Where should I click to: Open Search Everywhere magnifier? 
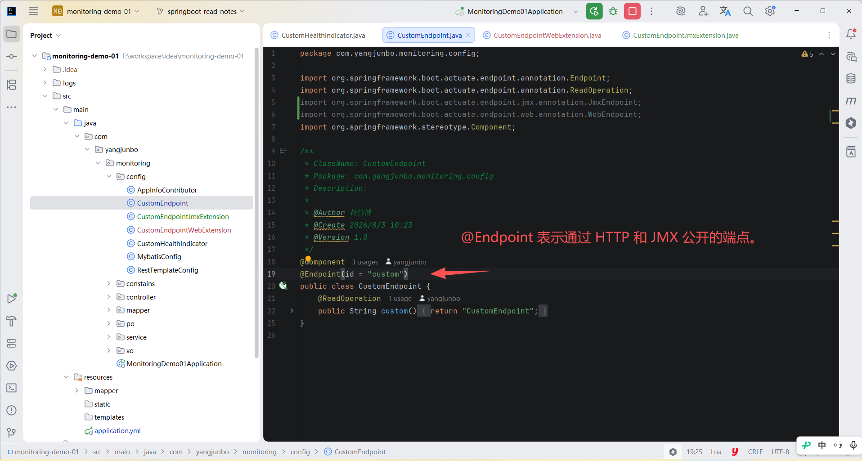point(748,11)
